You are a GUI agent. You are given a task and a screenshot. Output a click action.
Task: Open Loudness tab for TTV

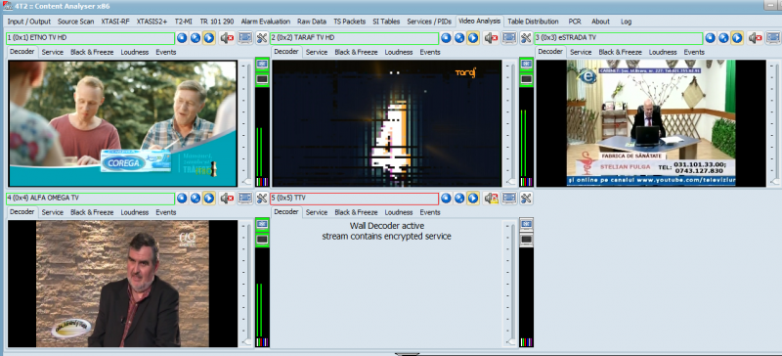pos(399,212)
